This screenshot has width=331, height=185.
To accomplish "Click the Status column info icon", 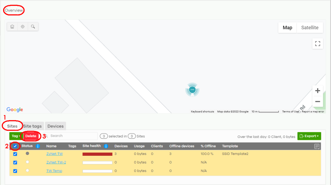I will point(38,146).
